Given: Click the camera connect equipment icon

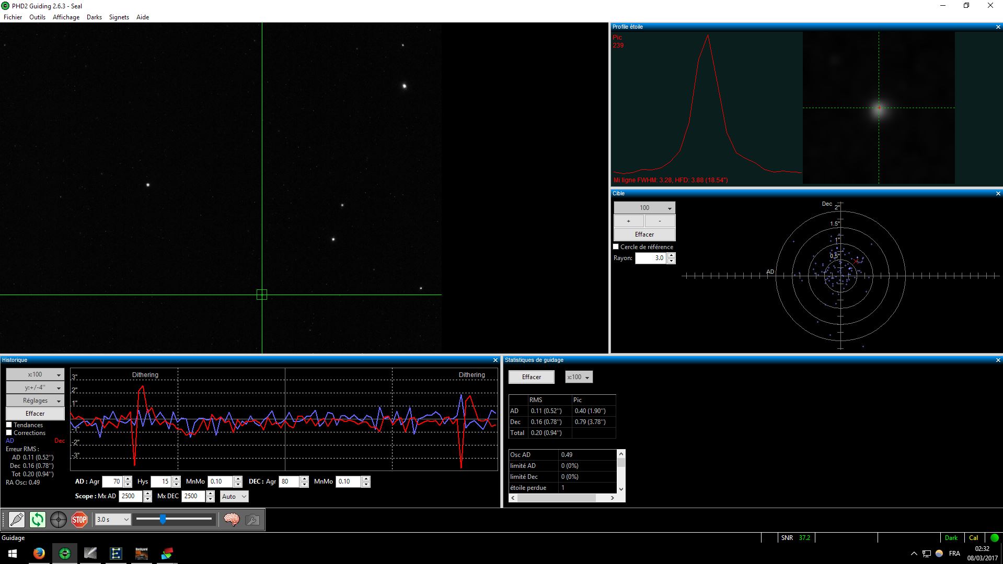Looking at the screenshot, I should [x=17, y=520].
